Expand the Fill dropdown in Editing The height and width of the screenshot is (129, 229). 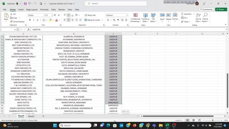(x=187, y=18)
